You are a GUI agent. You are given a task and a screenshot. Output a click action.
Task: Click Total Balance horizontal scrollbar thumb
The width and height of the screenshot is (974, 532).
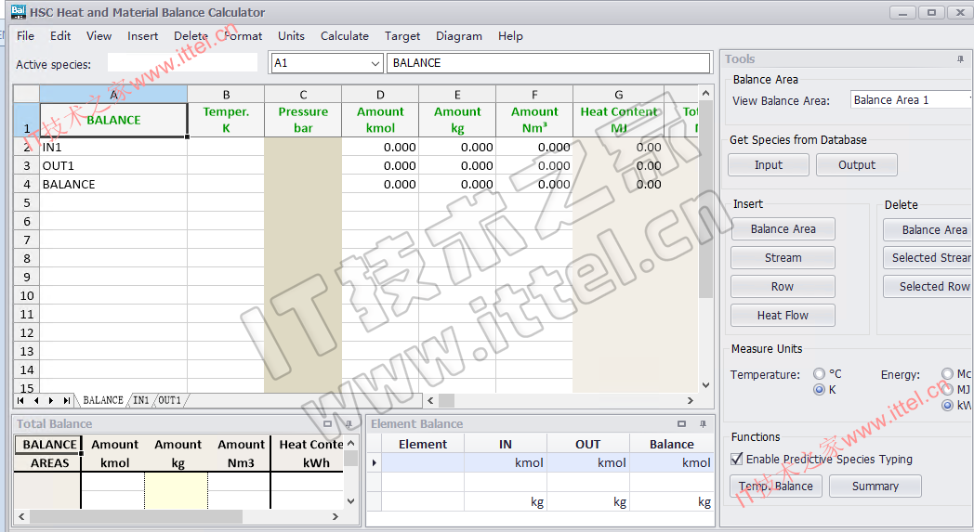136,516
